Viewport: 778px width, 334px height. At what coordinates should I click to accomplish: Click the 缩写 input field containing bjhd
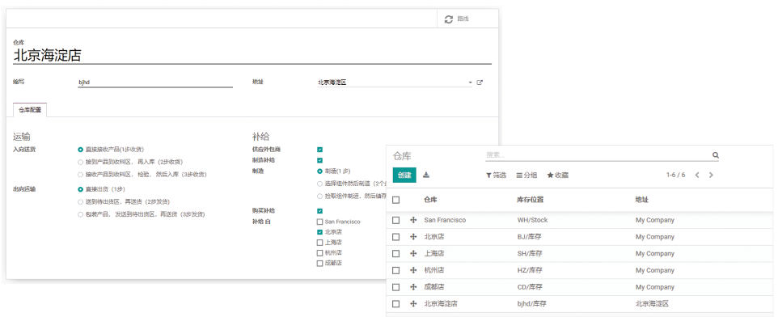[143, 82]
